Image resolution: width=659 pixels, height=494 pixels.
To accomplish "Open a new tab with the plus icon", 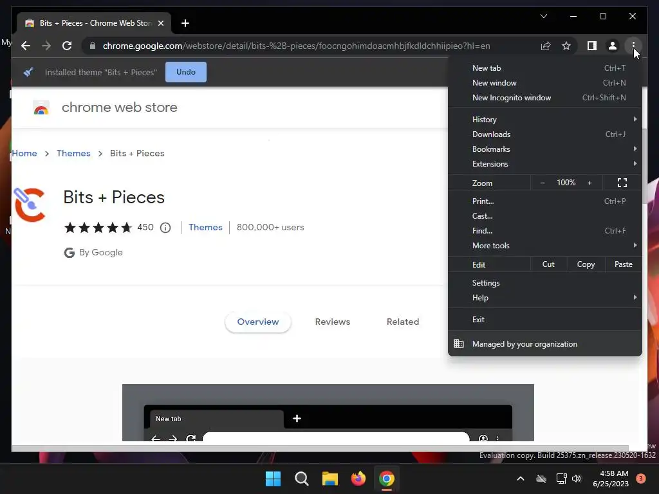I will coord(185,23).
